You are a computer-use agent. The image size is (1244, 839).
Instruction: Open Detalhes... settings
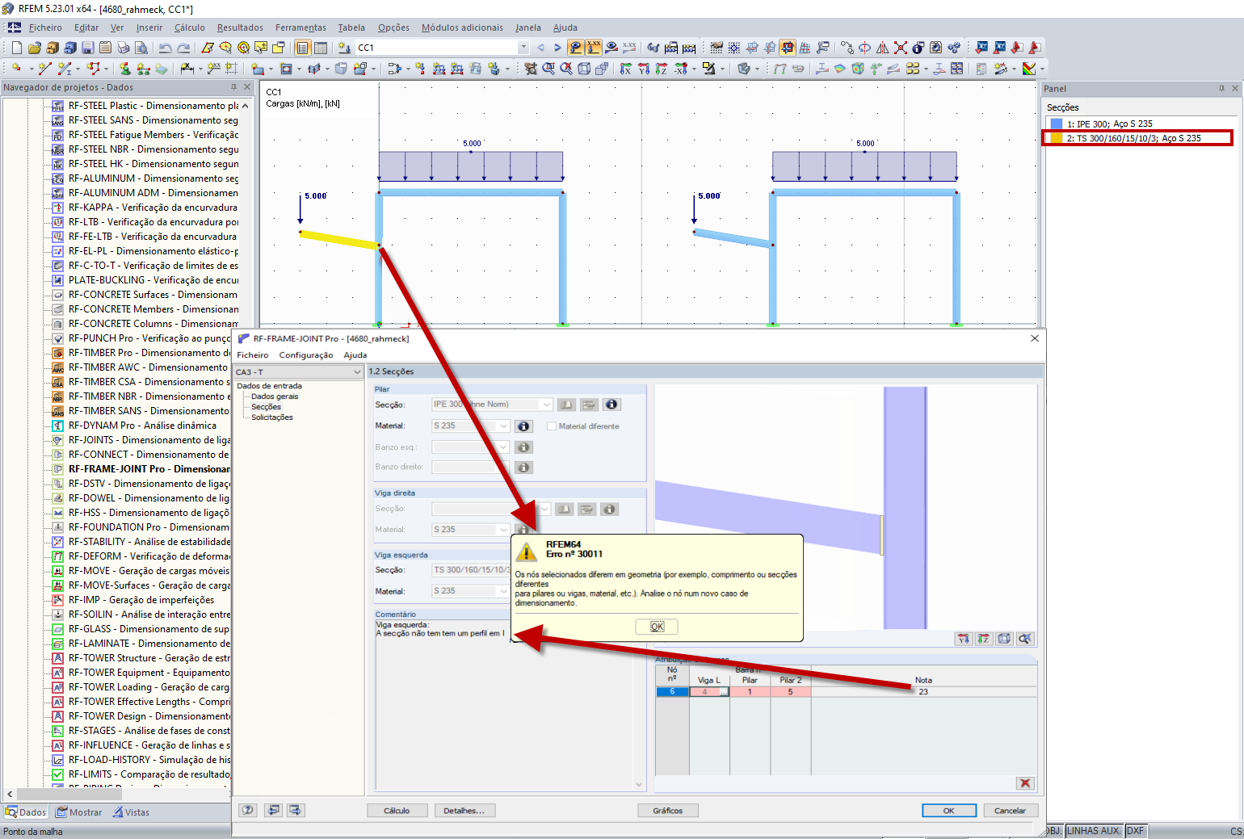click(x=464, y=811)
